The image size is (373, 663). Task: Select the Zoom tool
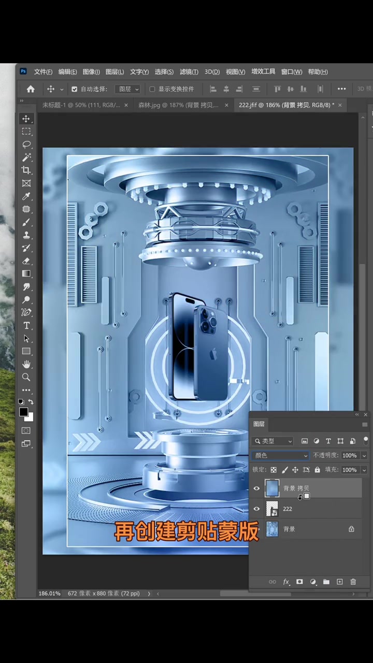point(26,378)
